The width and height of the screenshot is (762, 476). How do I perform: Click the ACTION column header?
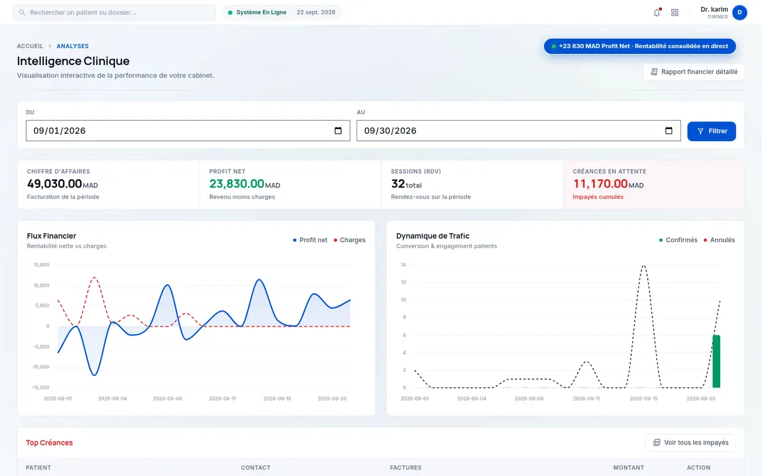click(x=699, y=468)
